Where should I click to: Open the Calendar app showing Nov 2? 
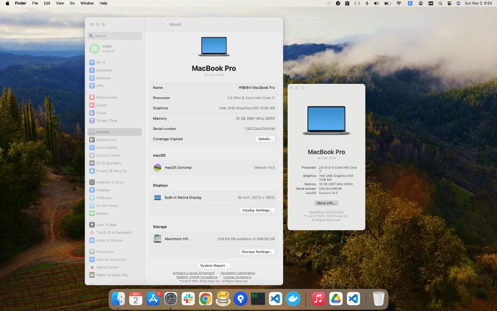(135, 299)
